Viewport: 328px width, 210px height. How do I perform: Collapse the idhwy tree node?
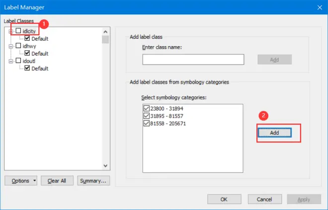[10, 46]
